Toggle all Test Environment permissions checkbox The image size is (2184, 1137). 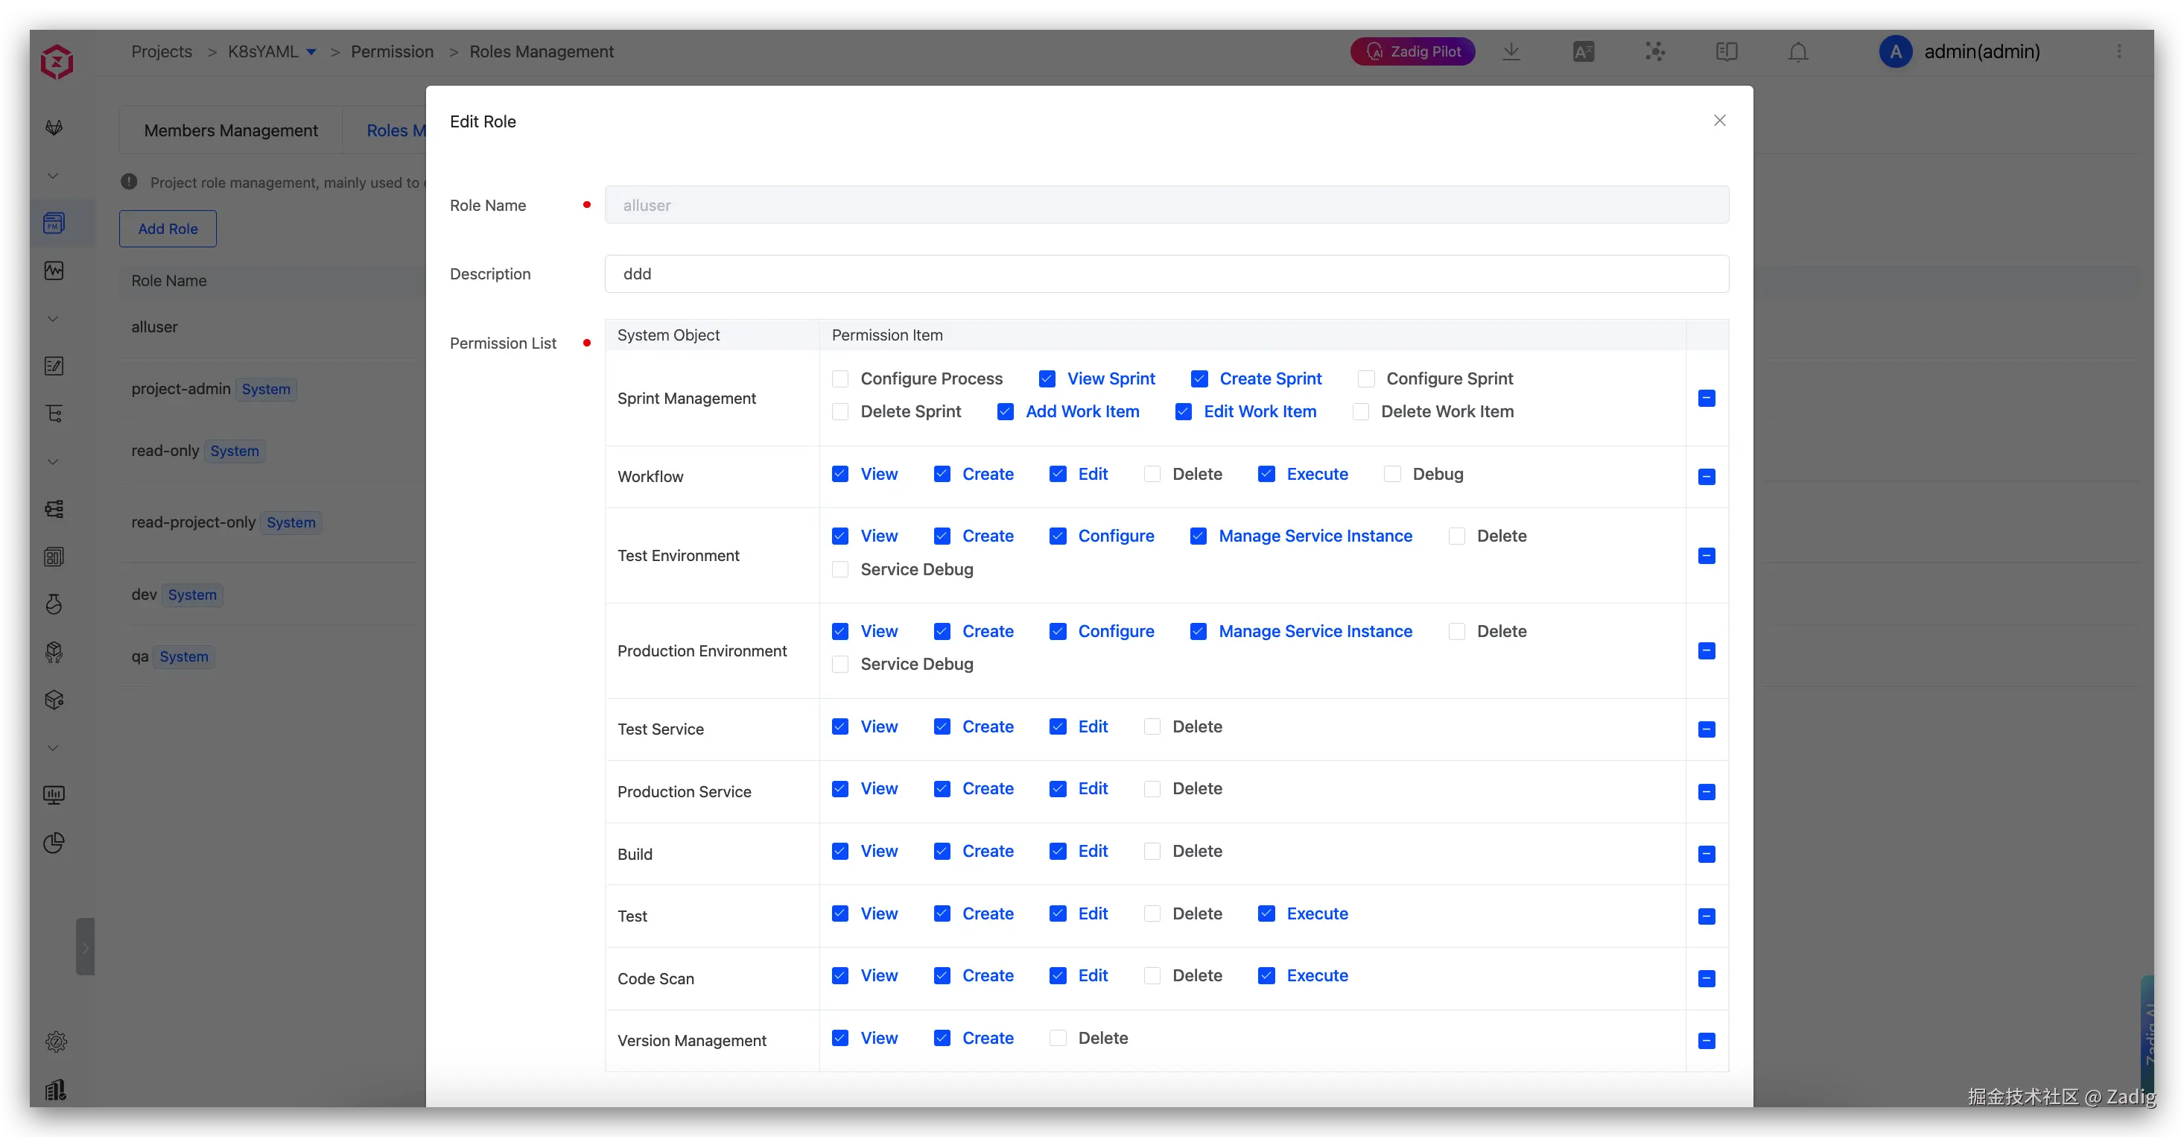point(1707,556)
